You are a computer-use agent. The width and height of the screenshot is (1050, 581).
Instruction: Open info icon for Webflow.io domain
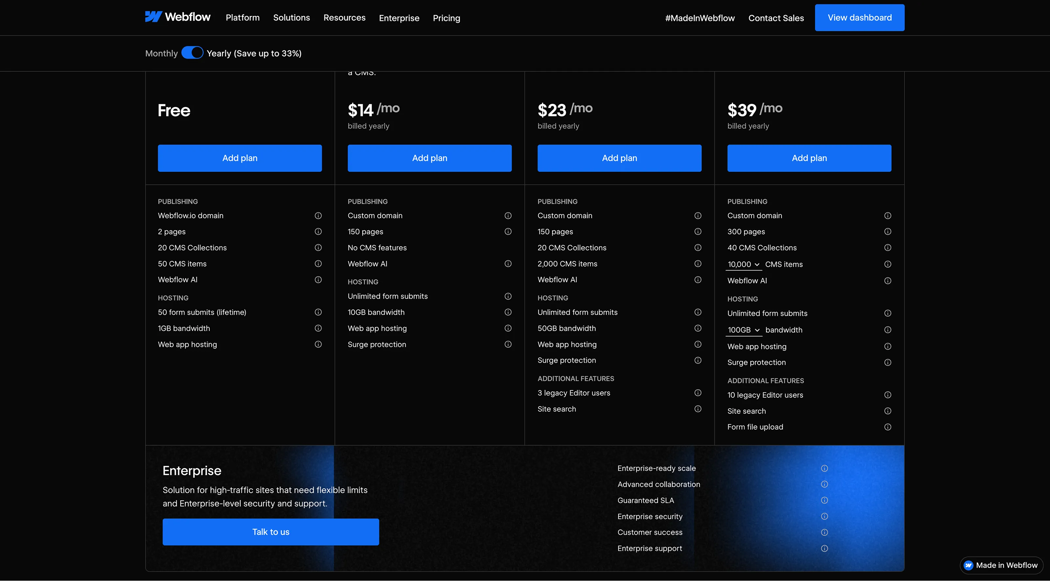pyautogui.click(x=318, y=215)
